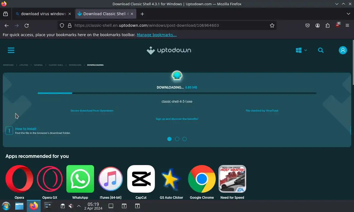Go to the UTILITIES breadcrumb
Viewport: 354px width, 212px height.
click(x=24, y=65)
